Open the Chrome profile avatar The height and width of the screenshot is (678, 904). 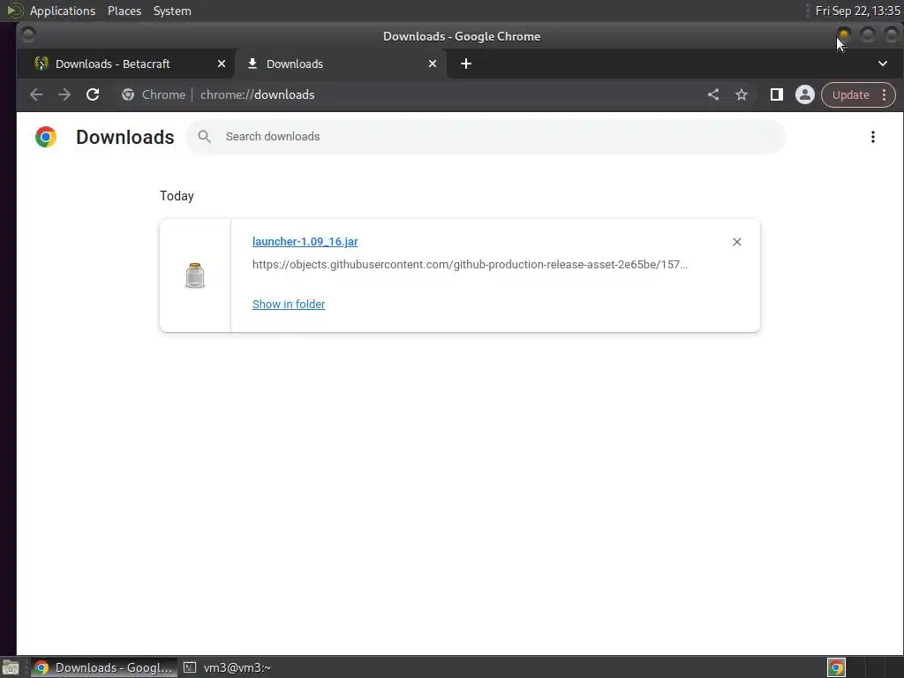(x=805, y=94)
